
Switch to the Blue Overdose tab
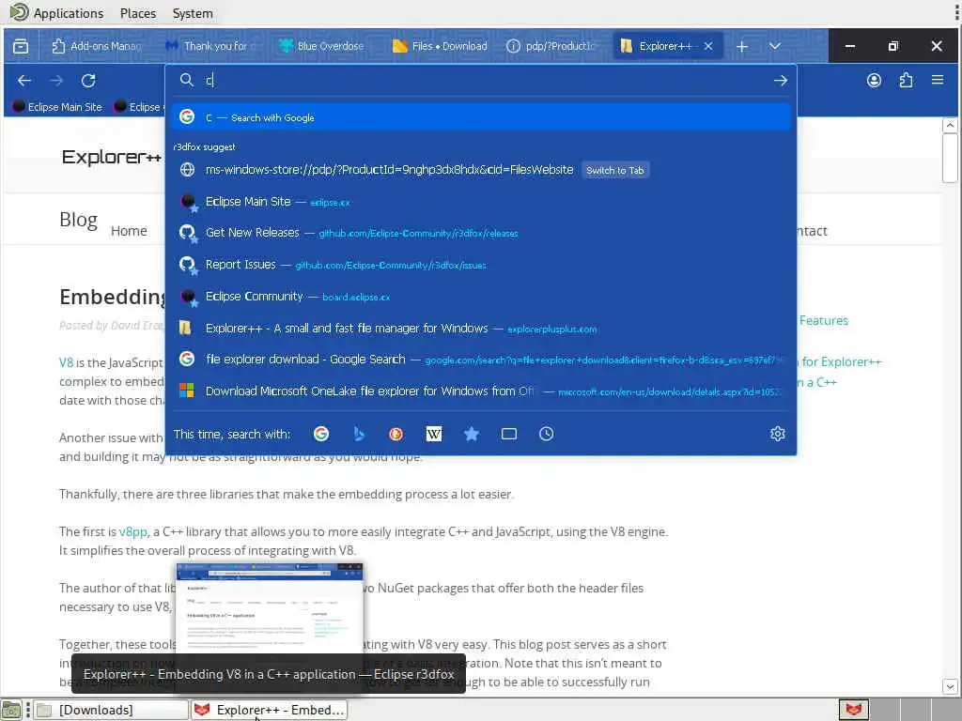point(322,46)
